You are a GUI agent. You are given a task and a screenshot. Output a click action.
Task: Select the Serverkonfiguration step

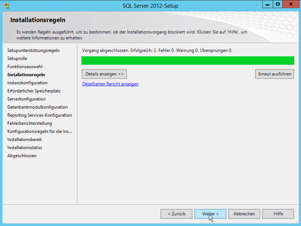click(x=27, y=99)
